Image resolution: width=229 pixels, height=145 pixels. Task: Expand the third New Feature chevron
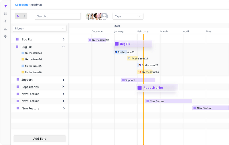pyautogui.click(x=64, y=108)
